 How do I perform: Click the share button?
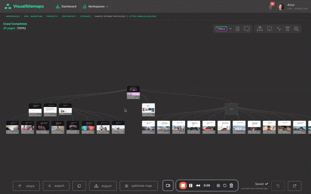[x=26, y=185]
